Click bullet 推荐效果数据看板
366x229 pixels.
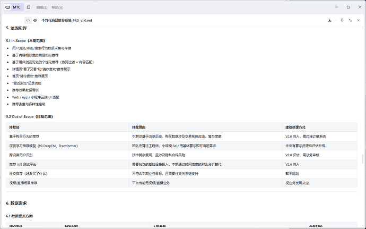(25, 90)
